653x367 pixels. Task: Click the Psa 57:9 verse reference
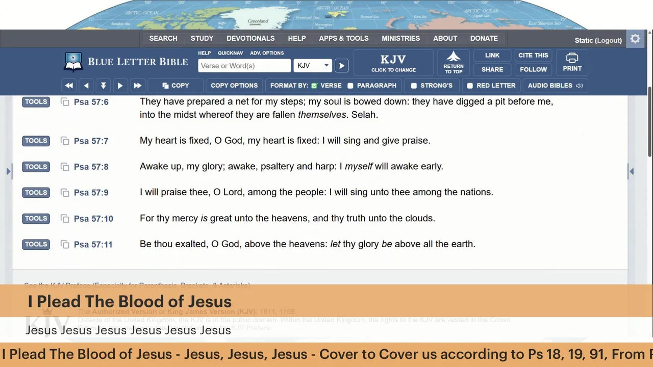(91, 193)
